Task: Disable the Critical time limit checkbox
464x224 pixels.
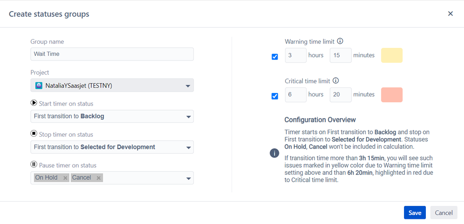Action: [x=275, y=96]
